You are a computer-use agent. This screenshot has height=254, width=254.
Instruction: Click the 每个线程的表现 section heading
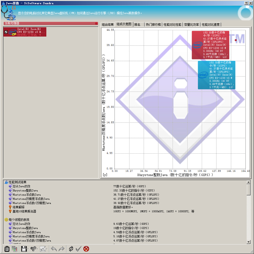[19, 220]
